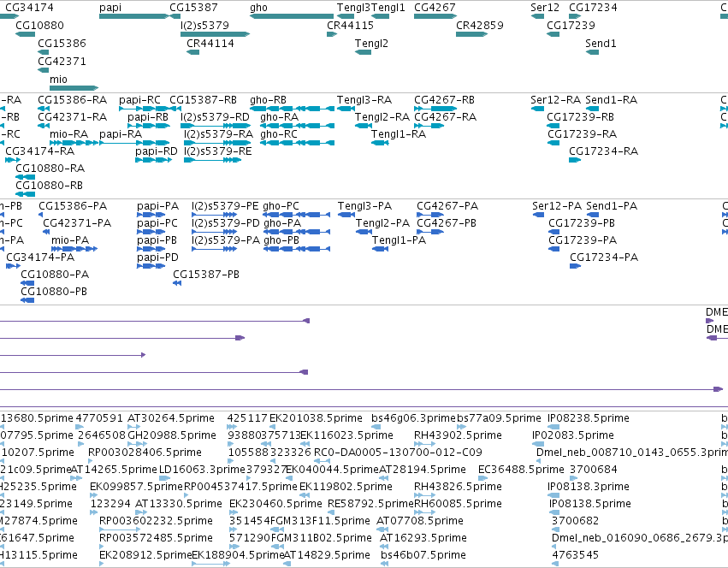The height and width of the screenshot is (568, 728).
Task: Open the Send1 gene label
Action: point(601,43)
